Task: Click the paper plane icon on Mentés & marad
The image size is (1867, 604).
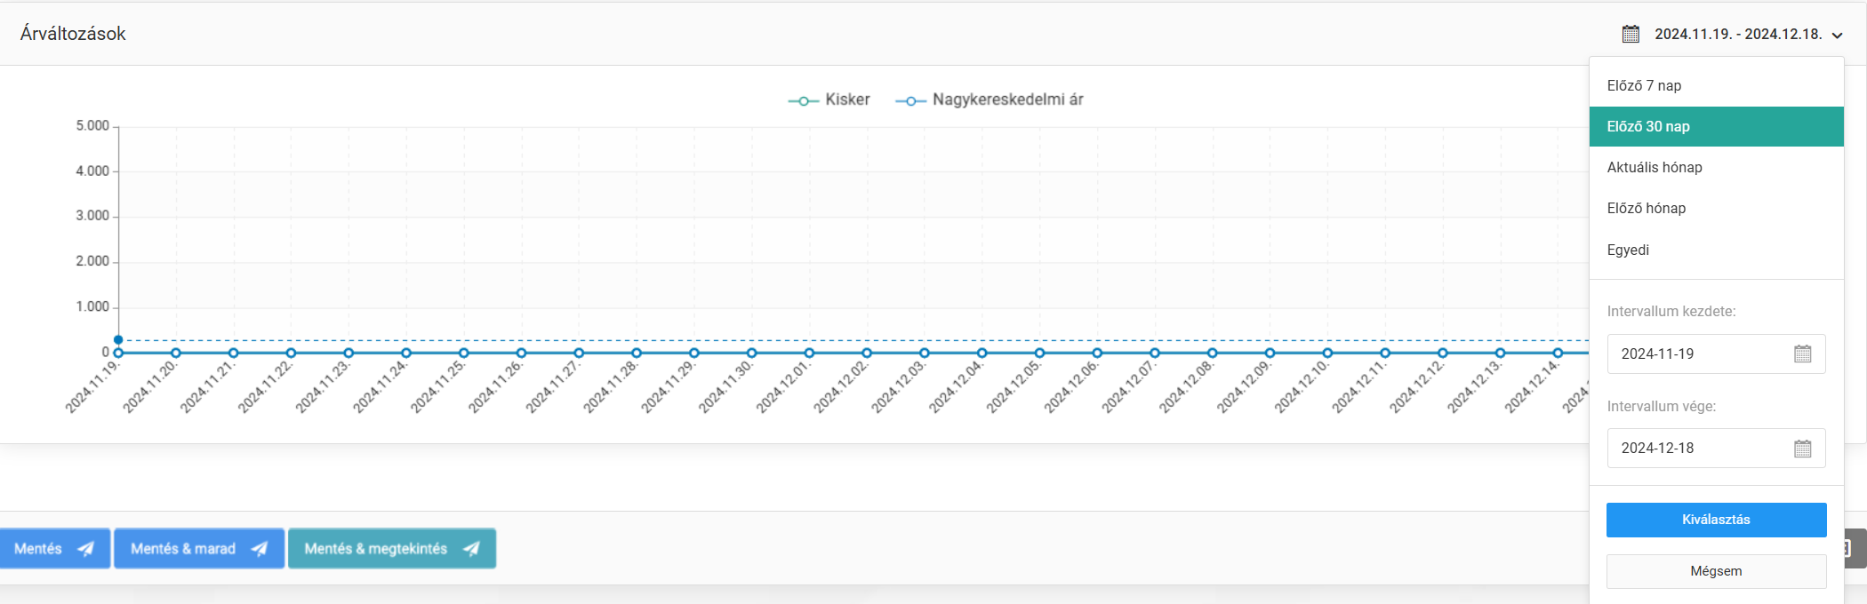Action: coord(259,549)
